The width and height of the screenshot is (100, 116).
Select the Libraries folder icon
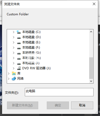tap(14, 73)
